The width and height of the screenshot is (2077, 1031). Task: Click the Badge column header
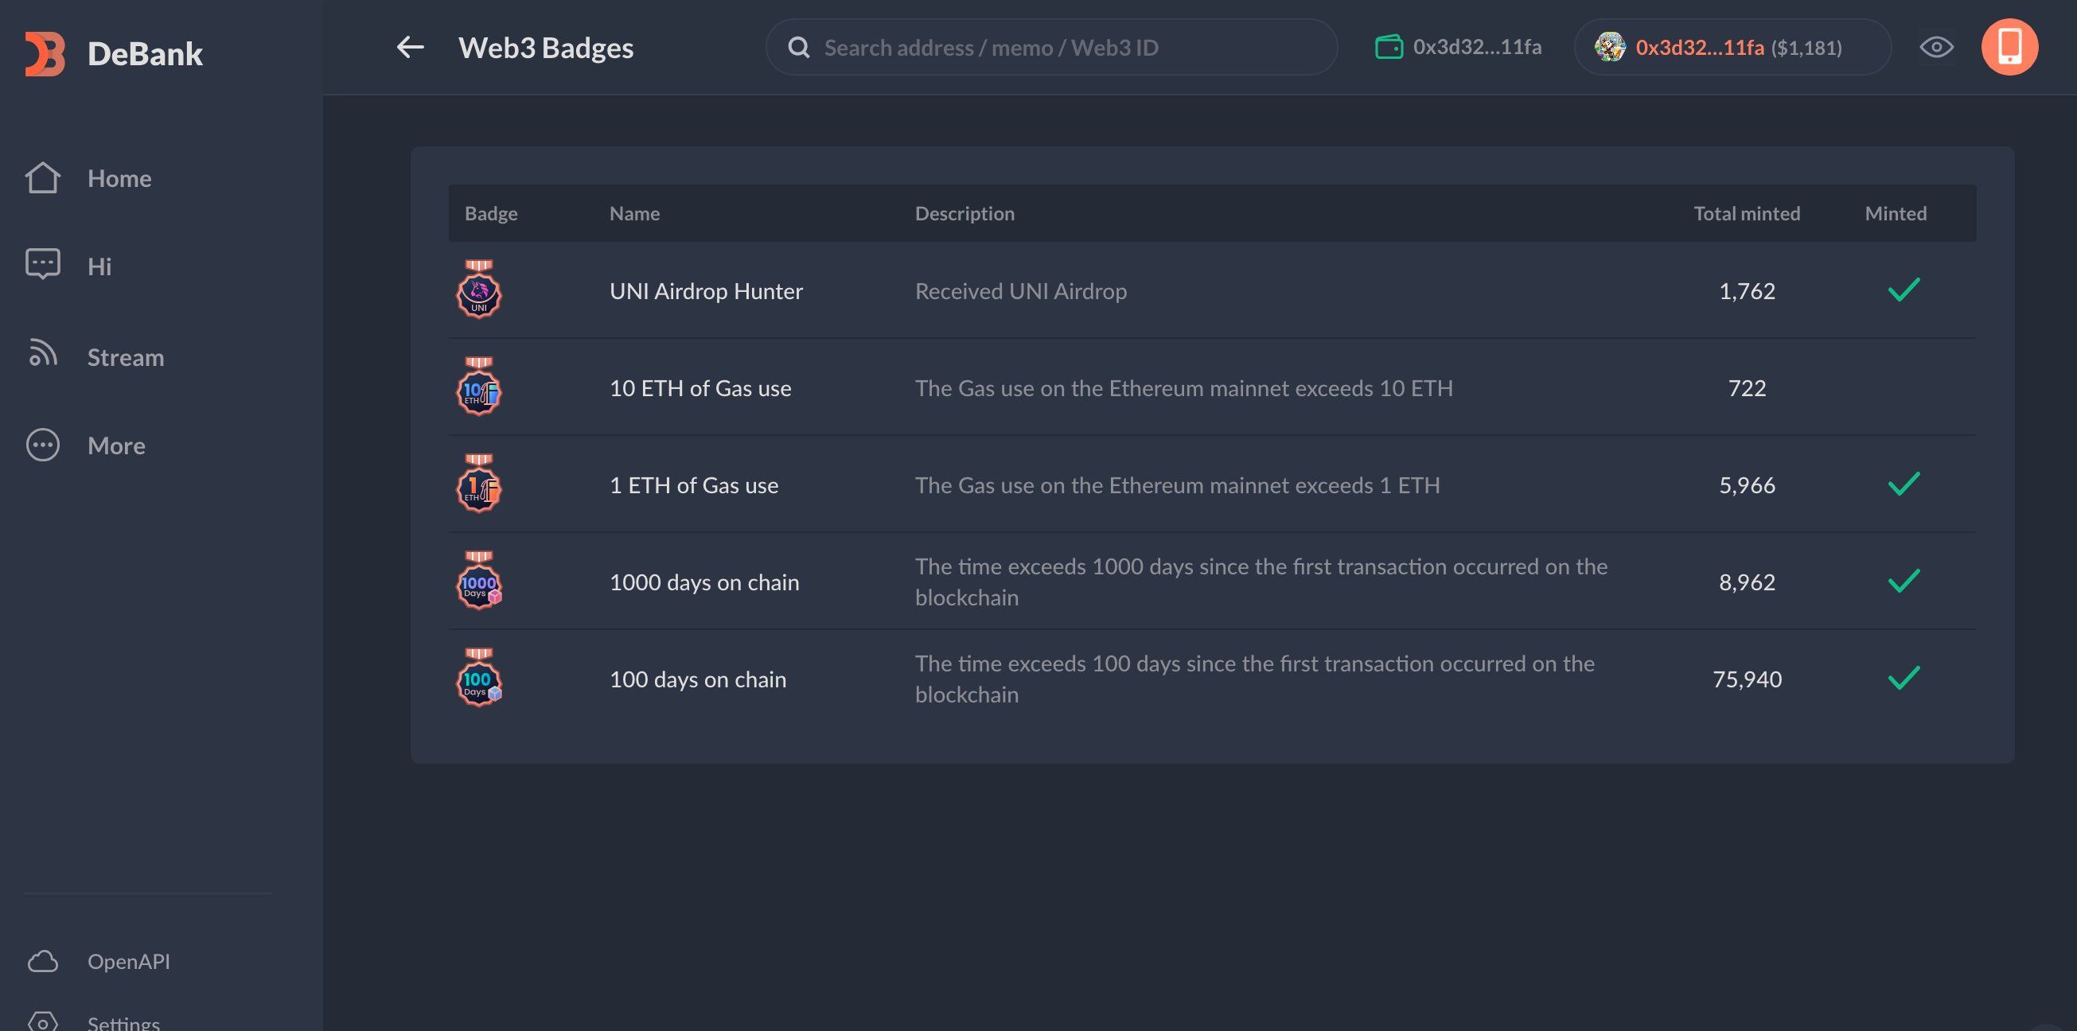pos(491,214)
